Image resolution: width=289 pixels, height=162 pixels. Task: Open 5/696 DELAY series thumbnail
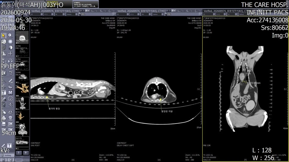22,77
